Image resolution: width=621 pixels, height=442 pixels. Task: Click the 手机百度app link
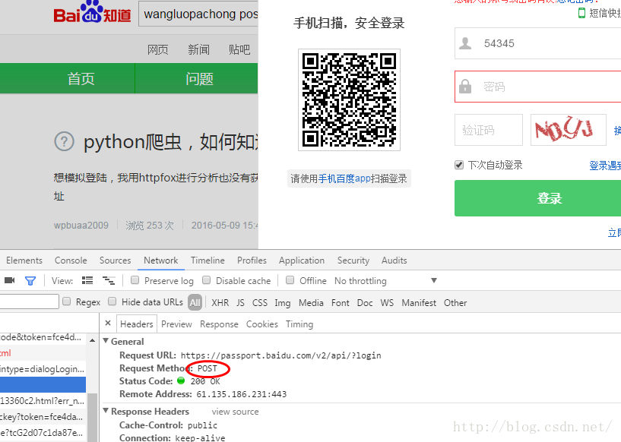click(344, 178)
